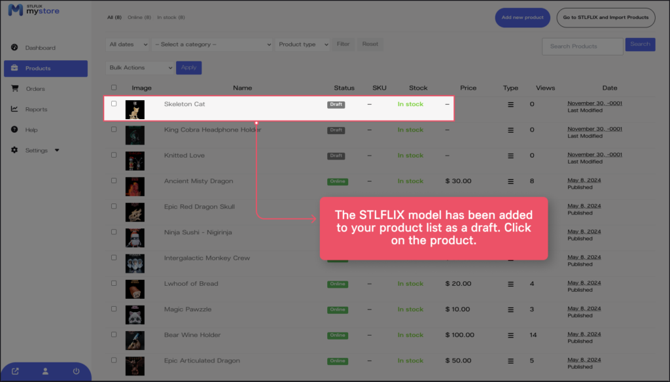Click the Help question mark icon
This screenshot has height=382, width=670.
pos(14,130)
